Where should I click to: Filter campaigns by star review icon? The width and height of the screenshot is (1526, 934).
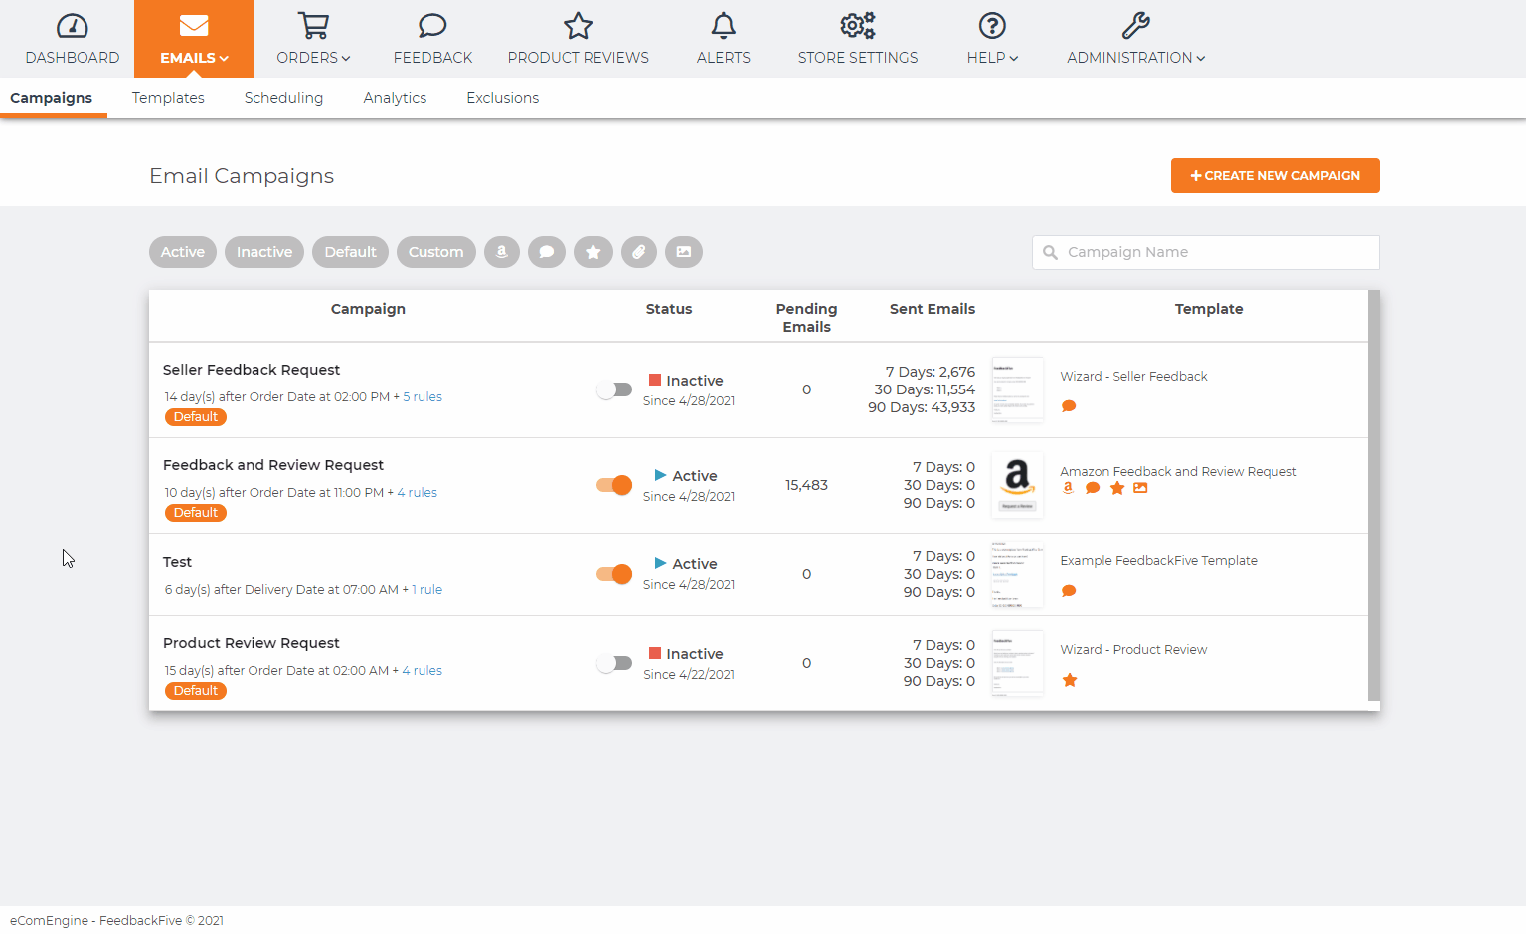[x=593, y=252]
